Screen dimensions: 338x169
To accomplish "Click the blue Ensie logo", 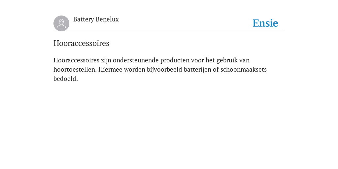I will (265, 23).
